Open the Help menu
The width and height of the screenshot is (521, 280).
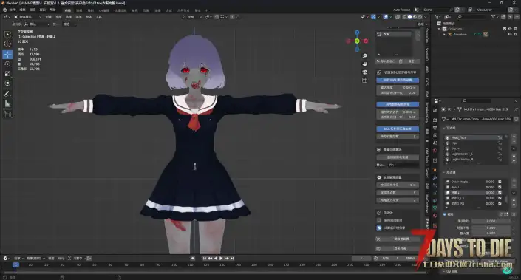pos(52,10)
